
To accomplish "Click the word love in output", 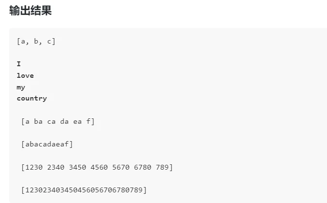I will (x=25, y=75).
